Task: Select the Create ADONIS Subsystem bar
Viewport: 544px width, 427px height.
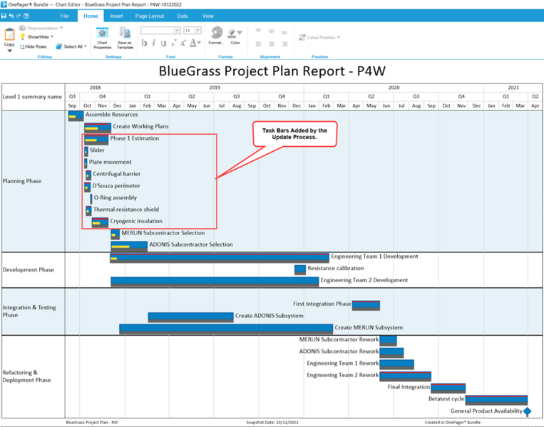Action: click(x=191, y=317)
